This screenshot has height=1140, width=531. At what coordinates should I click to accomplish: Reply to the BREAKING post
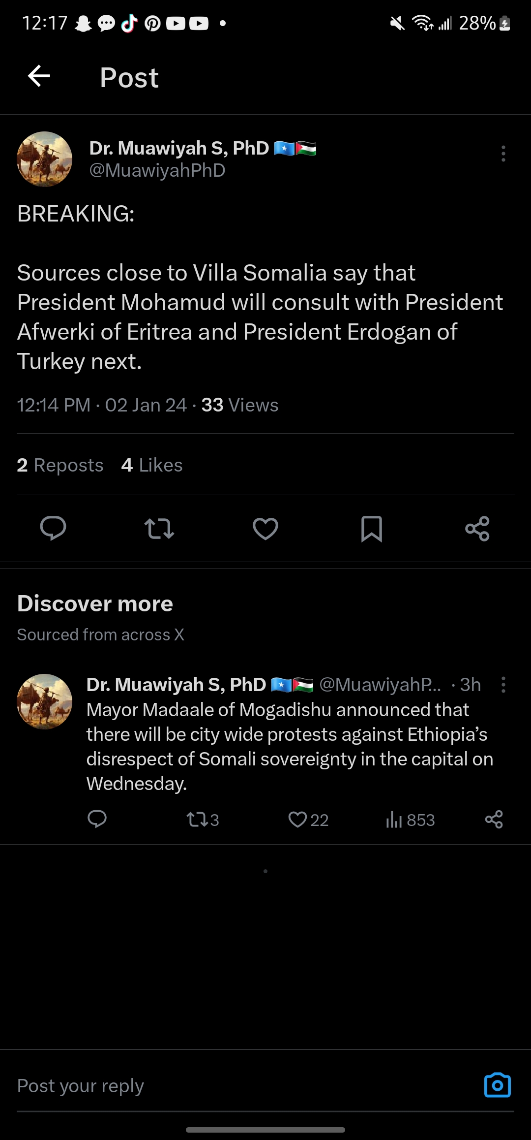point(53,529)
